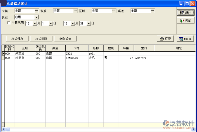Expand the start month dropdown

pyautogui.click(x=35, y=23)
